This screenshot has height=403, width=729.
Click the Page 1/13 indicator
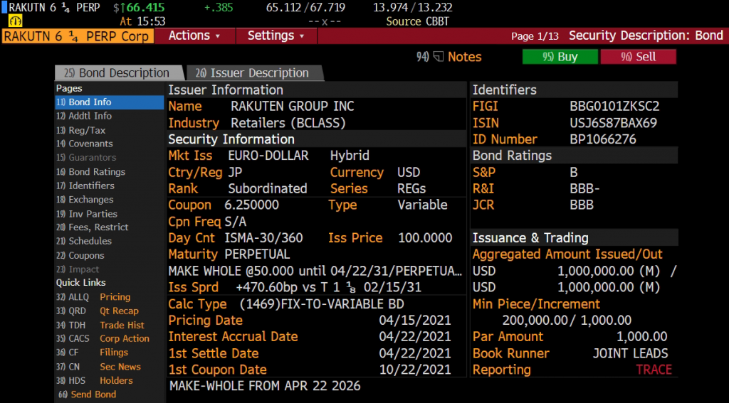[535, 36]
